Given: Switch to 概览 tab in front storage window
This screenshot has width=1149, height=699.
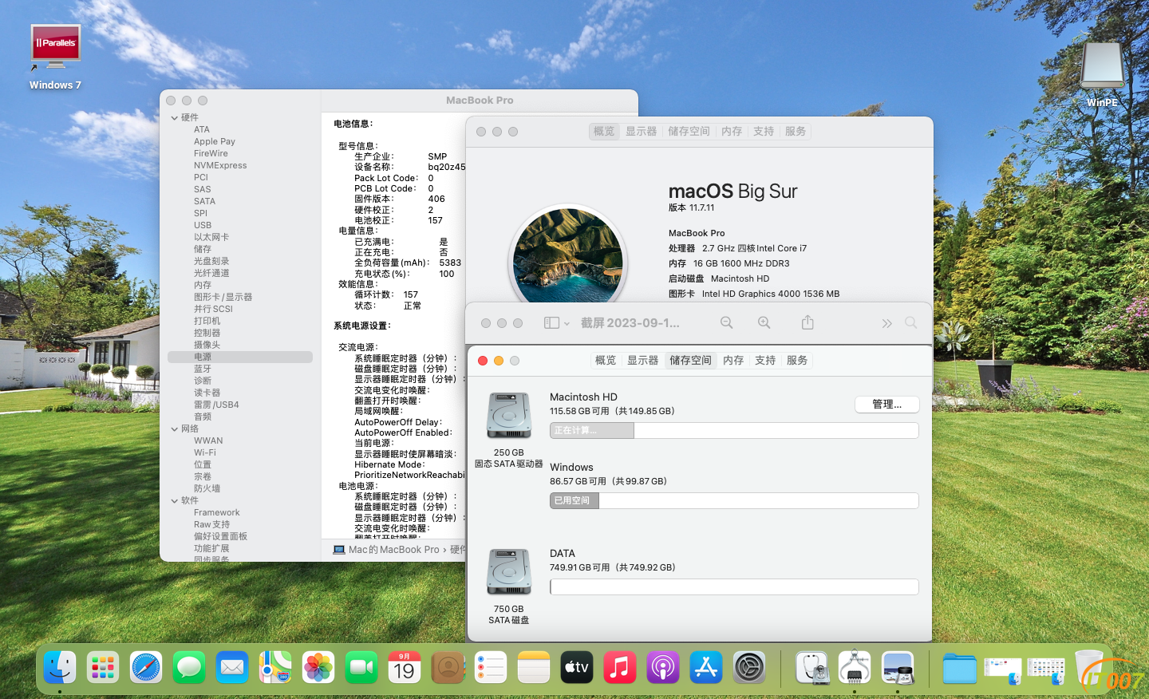Looking at the screenshot, I should [606, 361].
